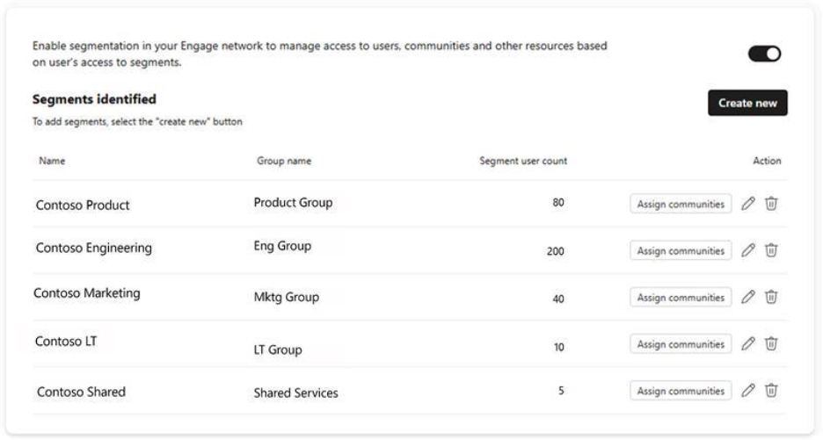Edit the Contoso LT segment
Image resolution: width=823 pixels, height=440 pixels.
tap(748, 343)
